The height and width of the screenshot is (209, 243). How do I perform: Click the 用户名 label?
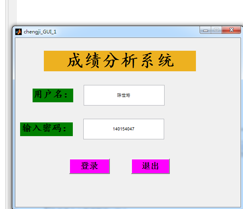53,95
